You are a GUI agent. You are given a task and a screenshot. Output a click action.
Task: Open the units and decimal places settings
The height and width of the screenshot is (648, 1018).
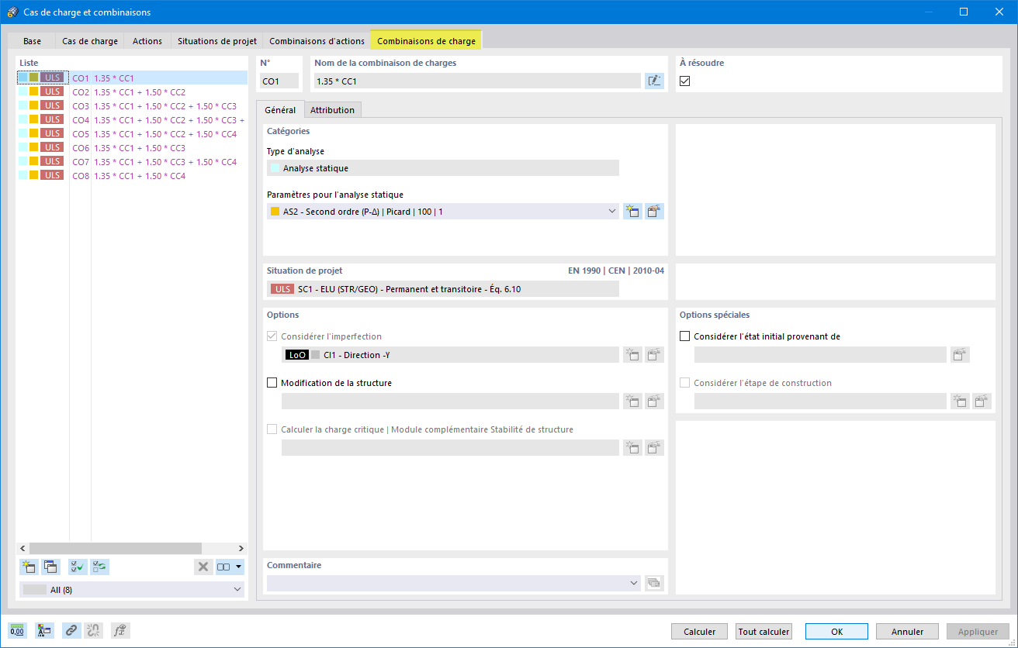click(17, 631)
